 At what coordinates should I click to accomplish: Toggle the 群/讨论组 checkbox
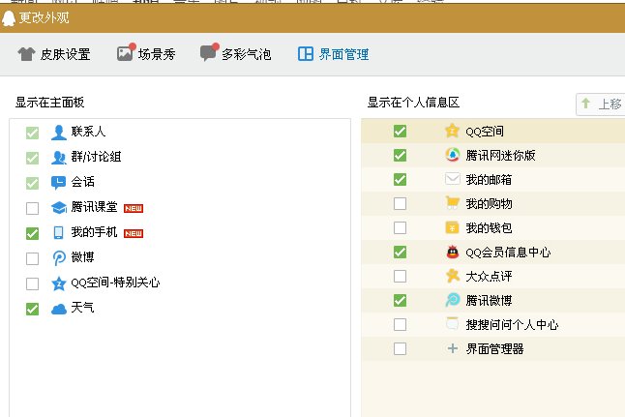(x=32, y=158)
